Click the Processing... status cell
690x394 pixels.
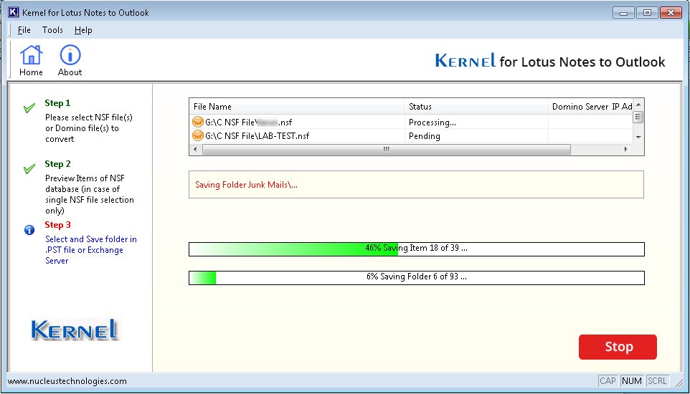pyautogui.click(x=476, y=122)
